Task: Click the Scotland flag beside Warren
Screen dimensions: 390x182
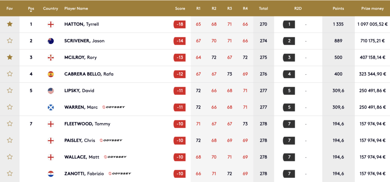Action: pyautogui.click(x=51, y=107)
